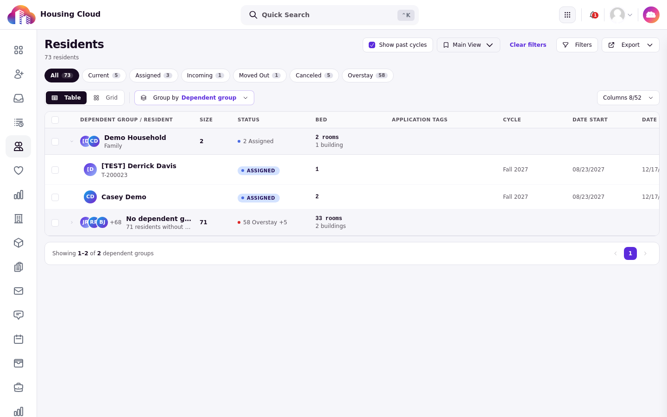Select the Assigned residents tab
Screen dimensions: 667x417
tap(154, 76)
